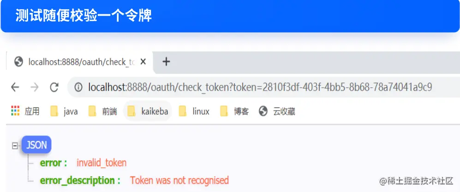Open the java bookmarks folder
The height and width of the screenshot is (192, 460).
64,111
